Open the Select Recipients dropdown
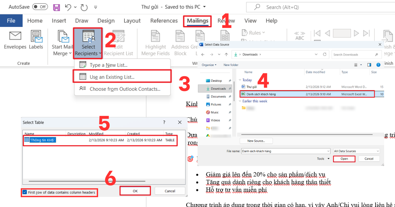The image size is (395, 207). tap(88, 43)
